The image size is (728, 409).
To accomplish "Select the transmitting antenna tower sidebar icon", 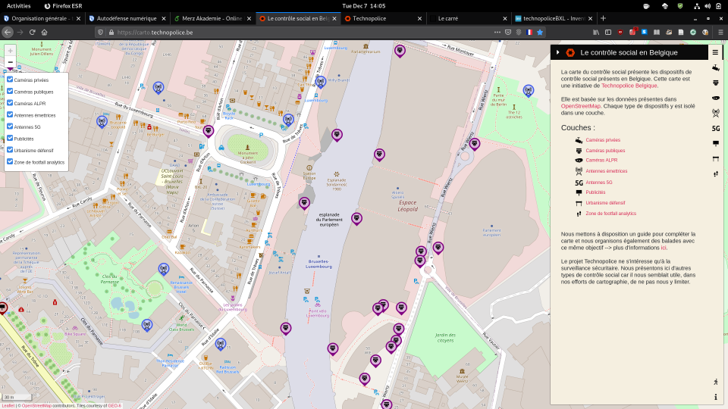I will 715,114.
